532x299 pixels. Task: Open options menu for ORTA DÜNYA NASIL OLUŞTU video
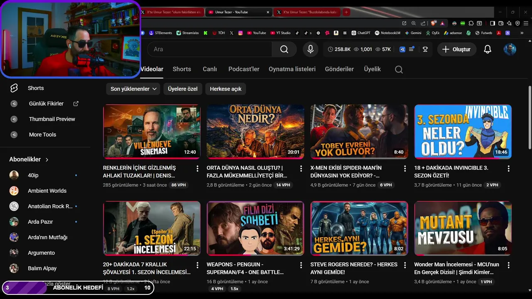pos(301,169)
